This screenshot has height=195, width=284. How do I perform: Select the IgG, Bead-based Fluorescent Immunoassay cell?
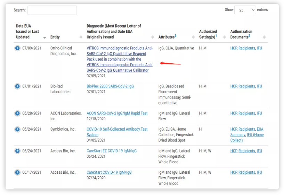tap(175, 94)
